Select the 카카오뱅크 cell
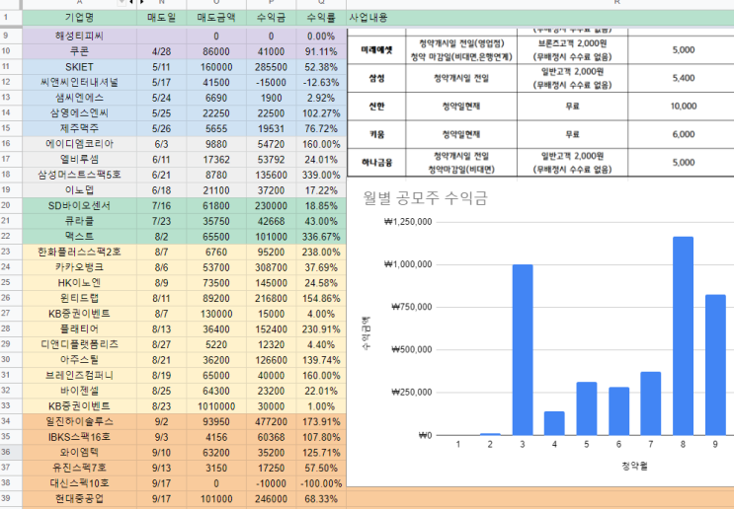Viewport: 734px width, 509px height. click(80, 267)
